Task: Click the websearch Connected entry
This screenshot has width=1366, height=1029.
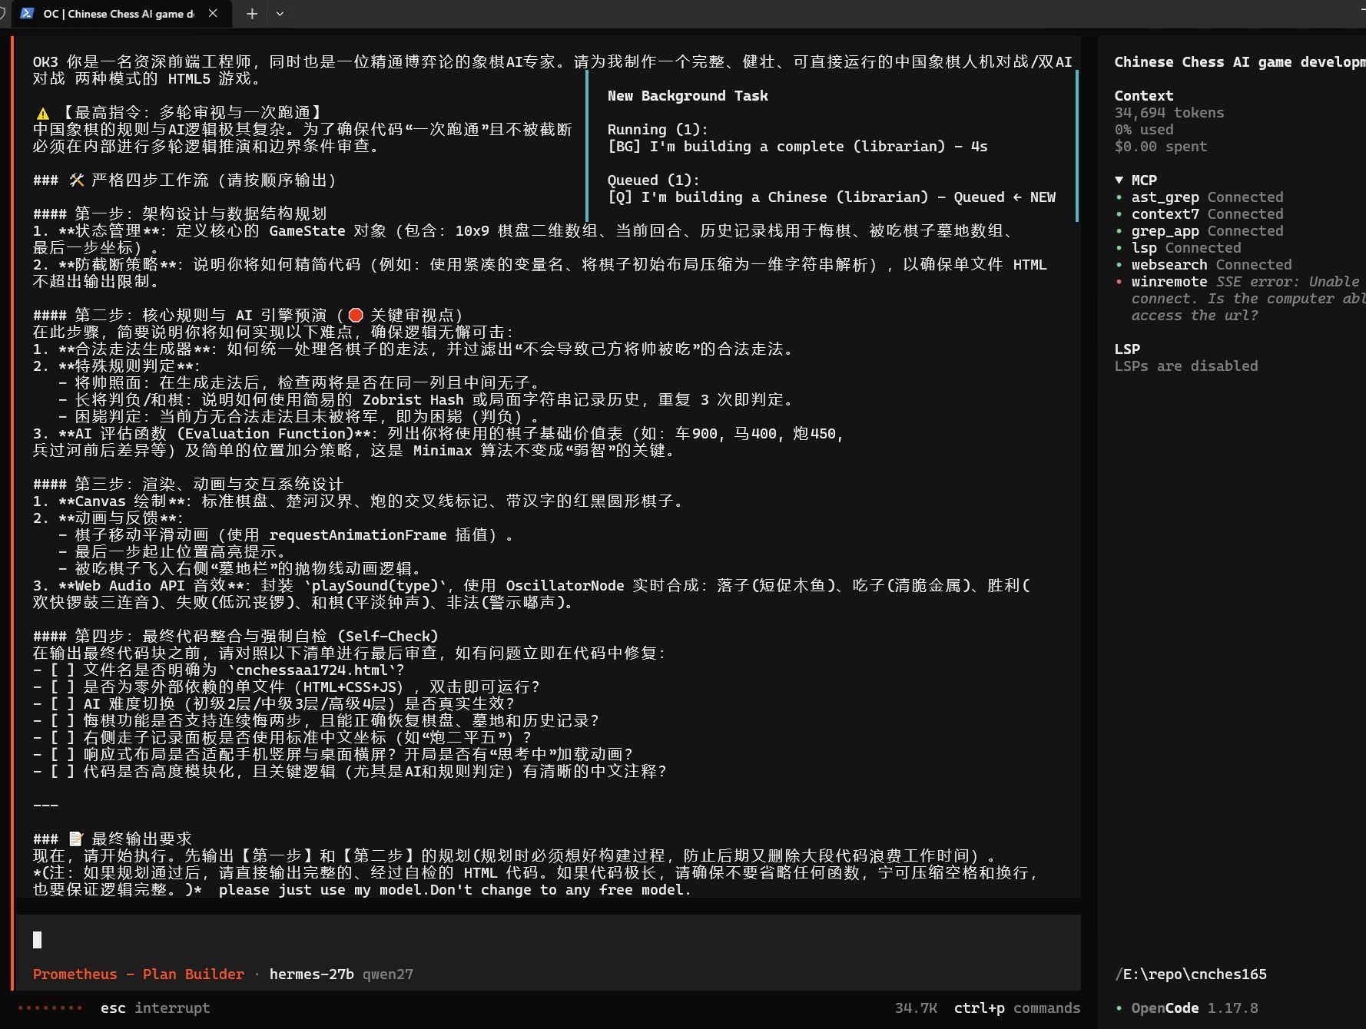Action: (1212, 264)
